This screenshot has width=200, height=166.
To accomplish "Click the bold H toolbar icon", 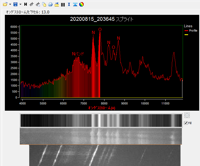I will click(x=25, y=4).
